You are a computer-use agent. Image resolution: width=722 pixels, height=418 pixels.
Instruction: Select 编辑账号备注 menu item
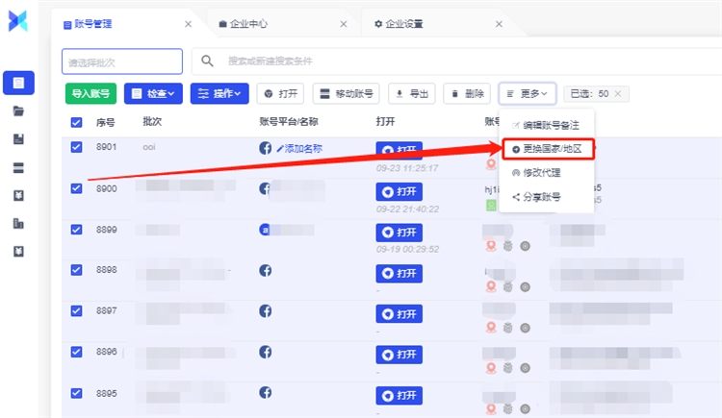point(546,125)
